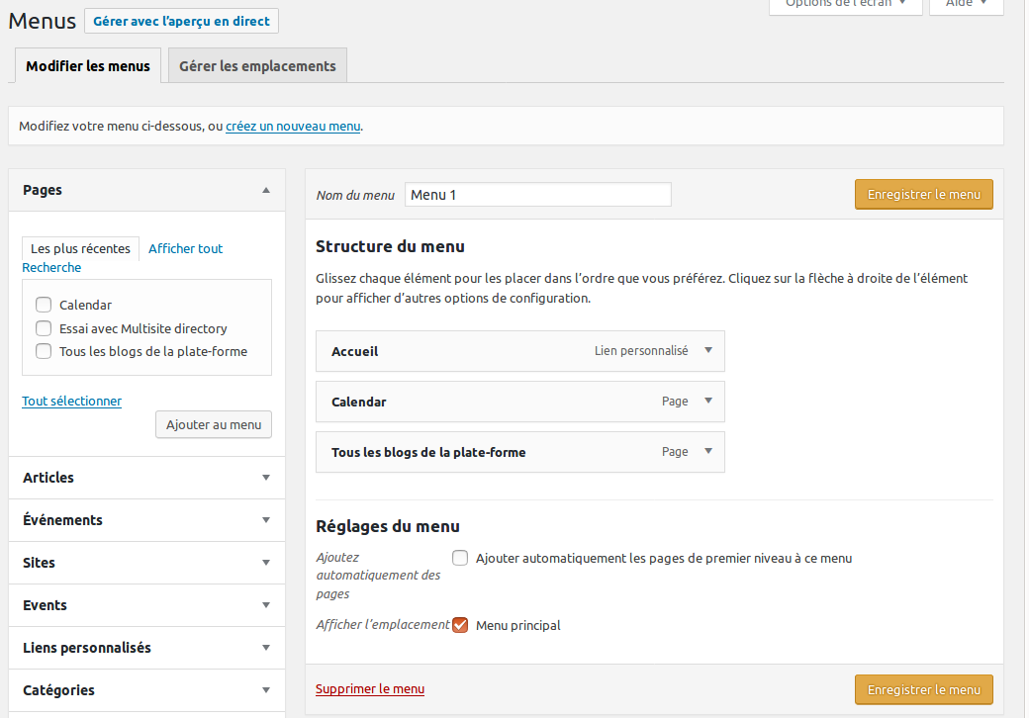Image resolution: width=1029 pixels, height=718 pixels.
Task: Expand the Articles panel
Action: (x=265, y=478)
